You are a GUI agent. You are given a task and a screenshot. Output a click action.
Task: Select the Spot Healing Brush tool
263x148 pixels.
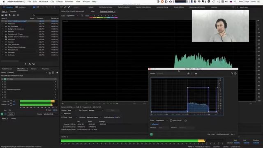tap(69, 7)
